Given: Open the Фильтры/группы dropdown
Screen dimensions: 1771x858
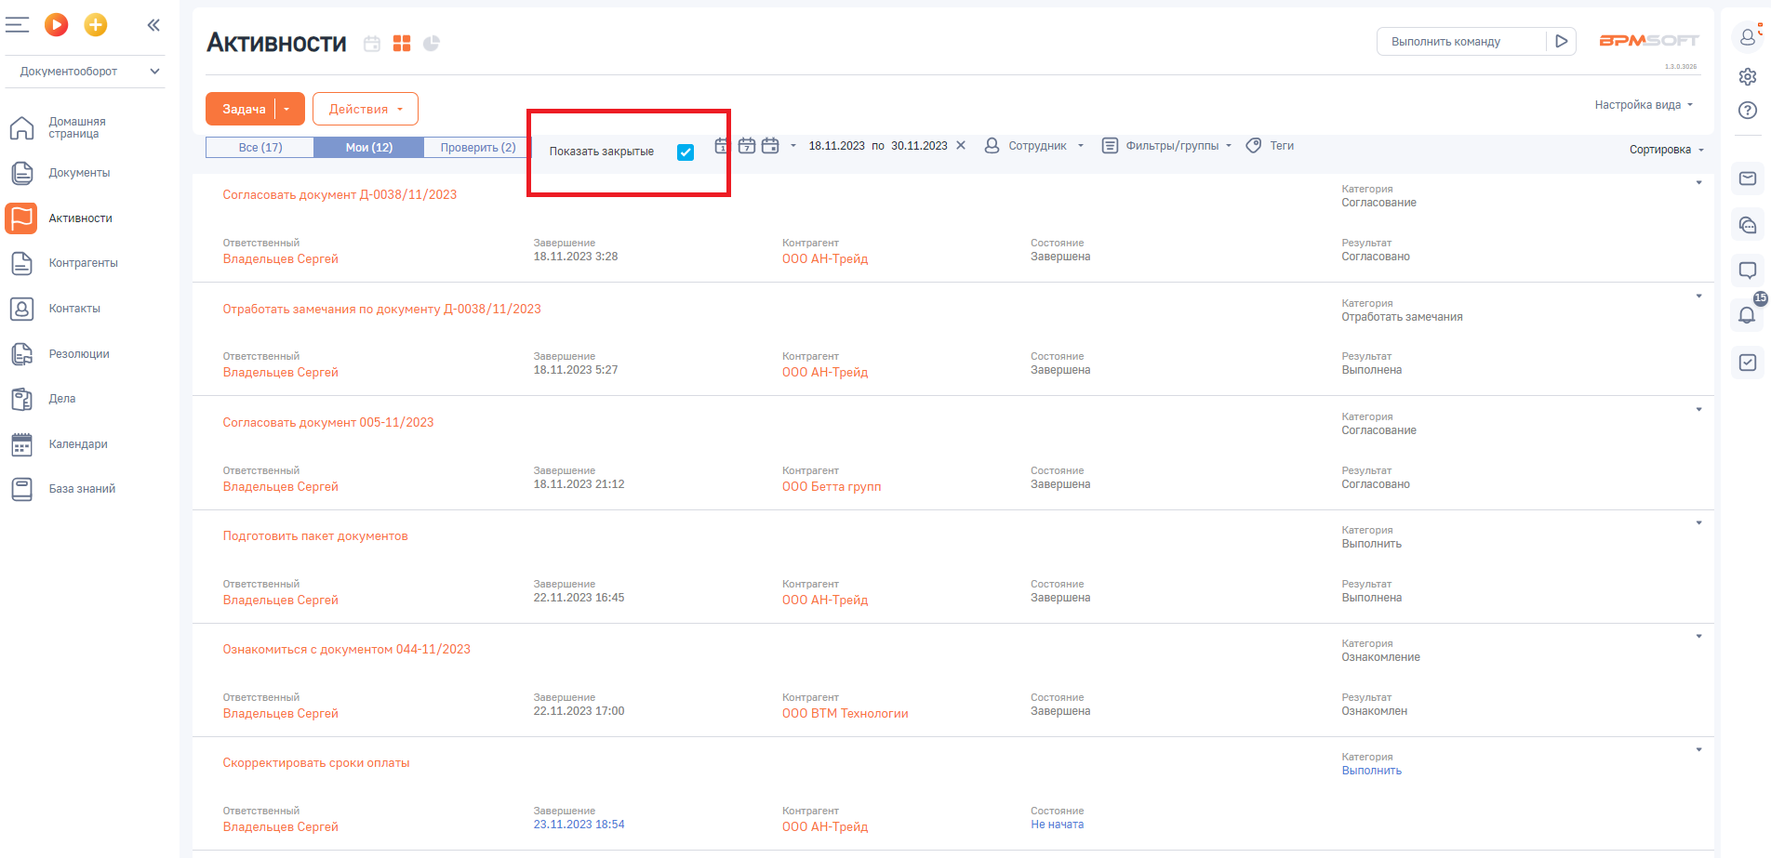Looking at the screenshot, I should [1167, 146].
